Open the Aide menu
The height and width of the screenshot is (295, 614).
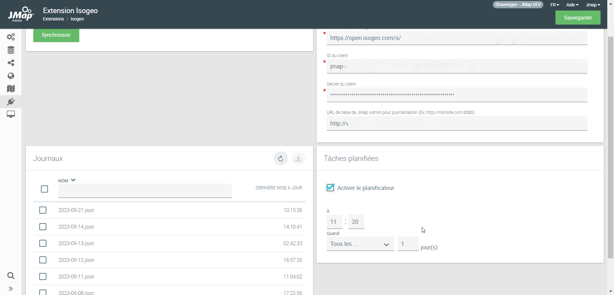[x=572, y=5]
